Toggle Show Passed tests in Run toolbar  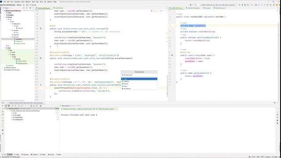(x=6, y=106)
